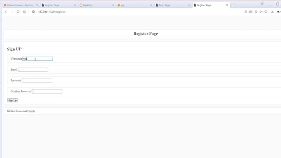This screenshot has height=158, width=281.
Task: Take a snapshot with the camera icon
Action: pyautogui.click(x=251, y=12)
